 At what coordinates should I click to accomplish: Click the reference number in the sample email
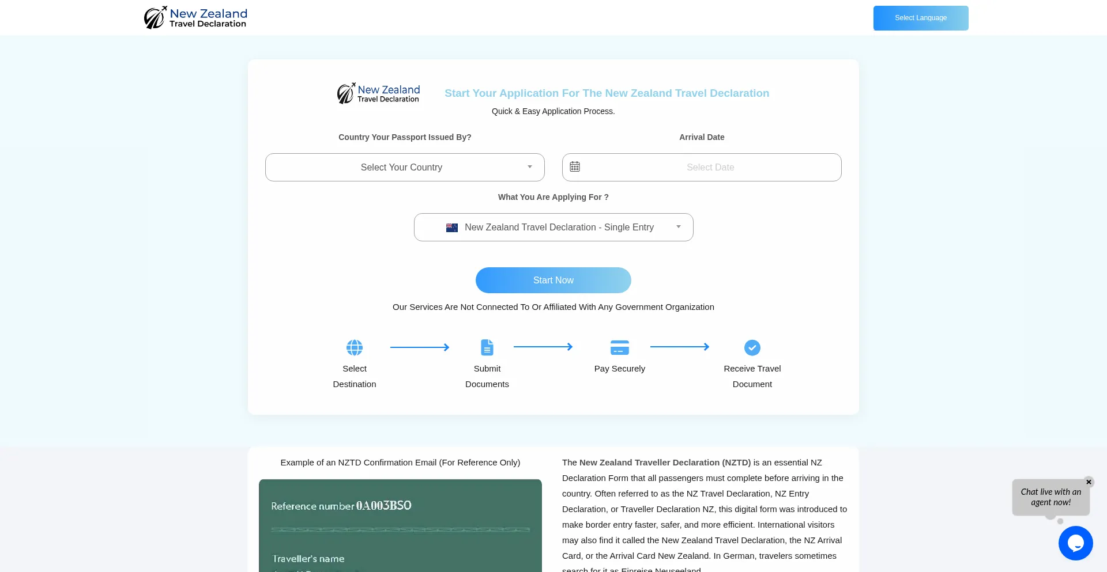click(x=383, y=505)
